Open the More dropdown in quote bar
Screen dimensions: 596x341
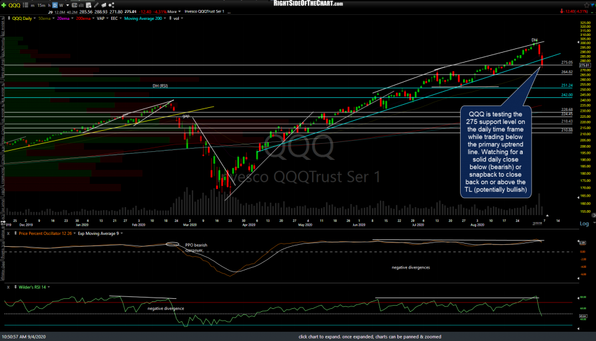[174, 12]
